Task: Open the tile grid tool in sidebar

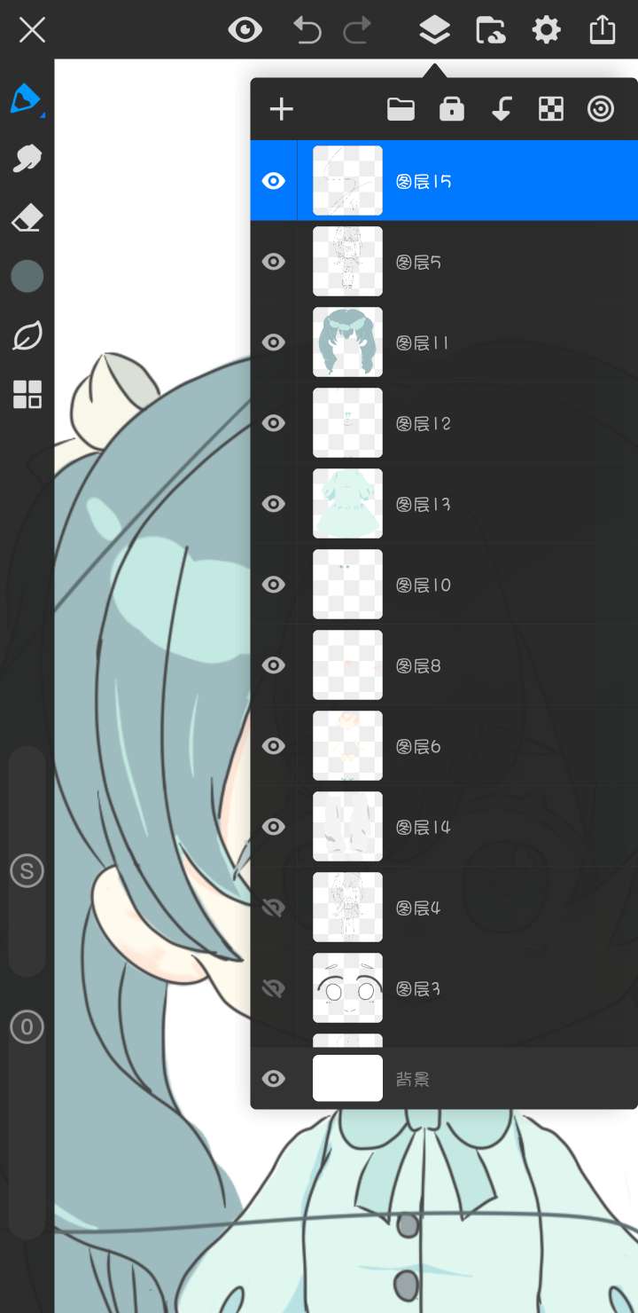Action: [27, 395]
